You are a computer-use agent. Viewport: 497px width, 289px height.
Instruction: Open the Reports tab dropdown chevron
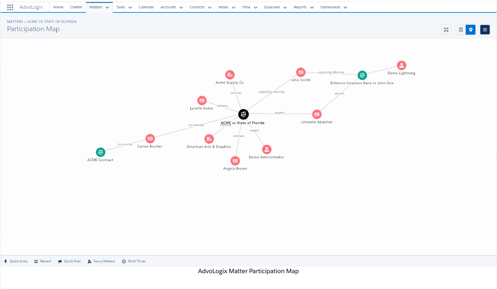click(312, 7)
